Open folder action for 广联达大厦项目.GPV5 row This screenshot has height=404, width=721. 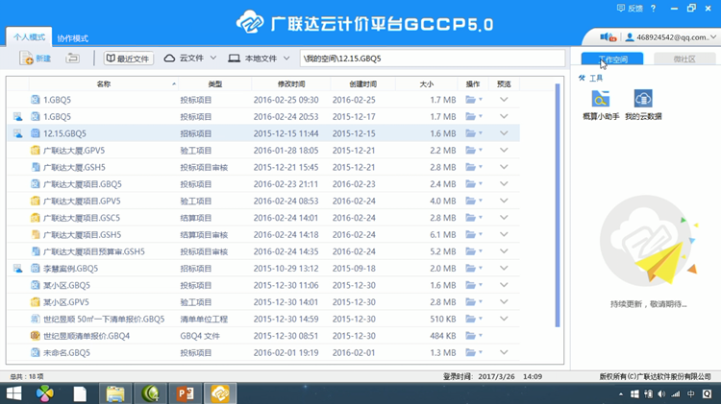pyautogui.click(x=473, y=202)
